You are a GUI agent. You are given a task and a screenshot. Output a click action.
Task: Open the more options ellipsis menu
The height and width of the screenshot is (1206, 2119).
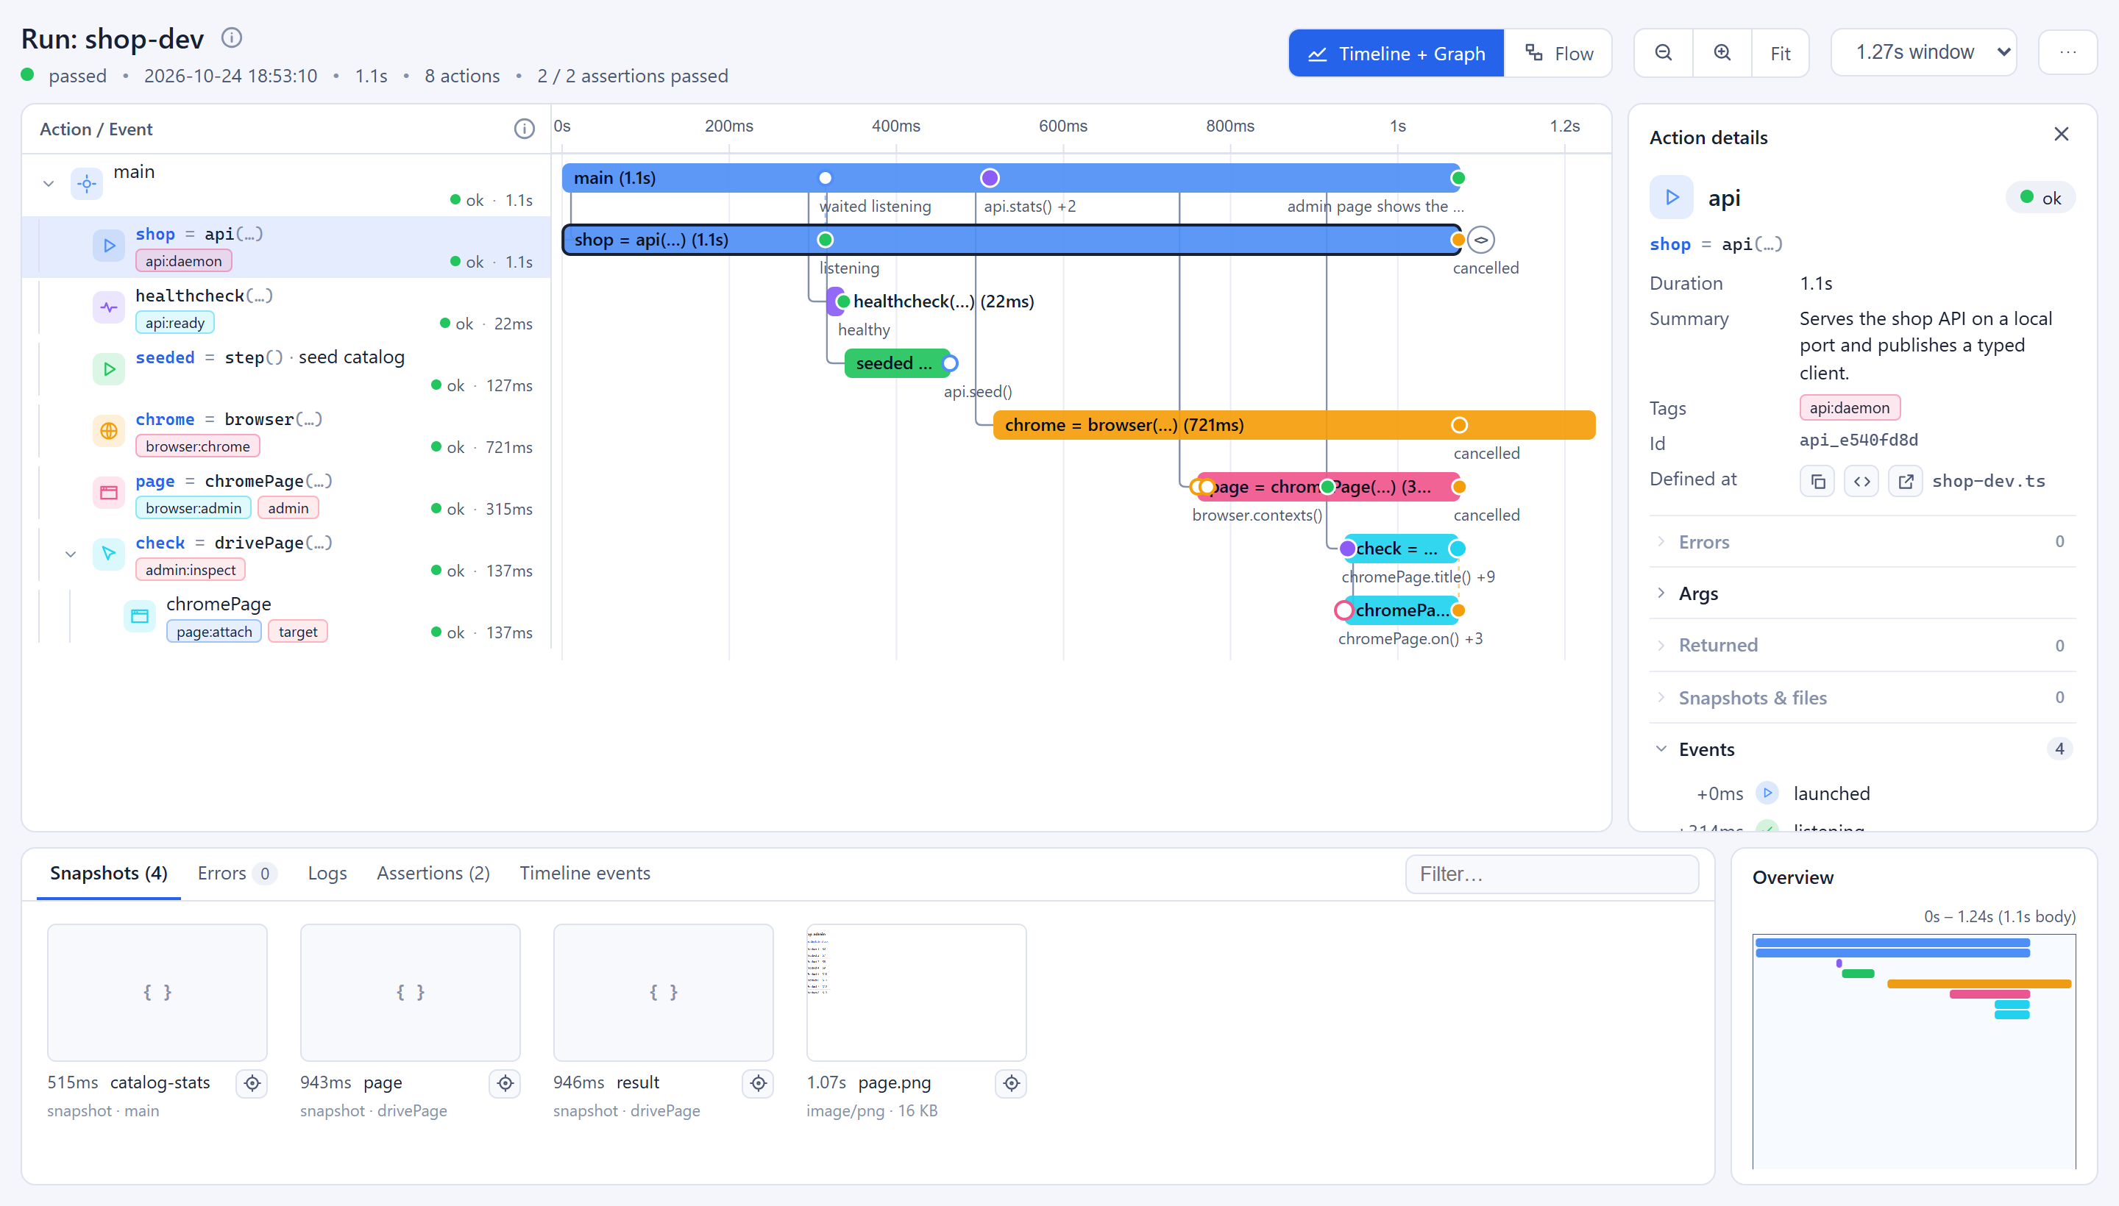[x=2067, y=53]
